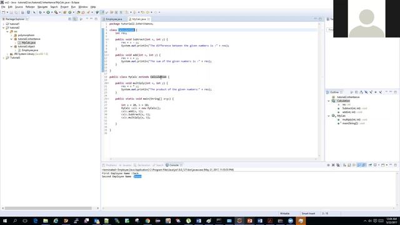Toggle Link with Editor in Package Explorer
This screenshot has height=225, width=400.
coord(75,19)
